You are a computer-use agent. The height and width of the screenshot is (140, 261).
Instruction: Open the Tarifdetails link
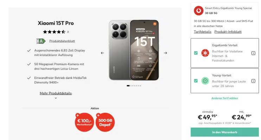pos(202,32)
